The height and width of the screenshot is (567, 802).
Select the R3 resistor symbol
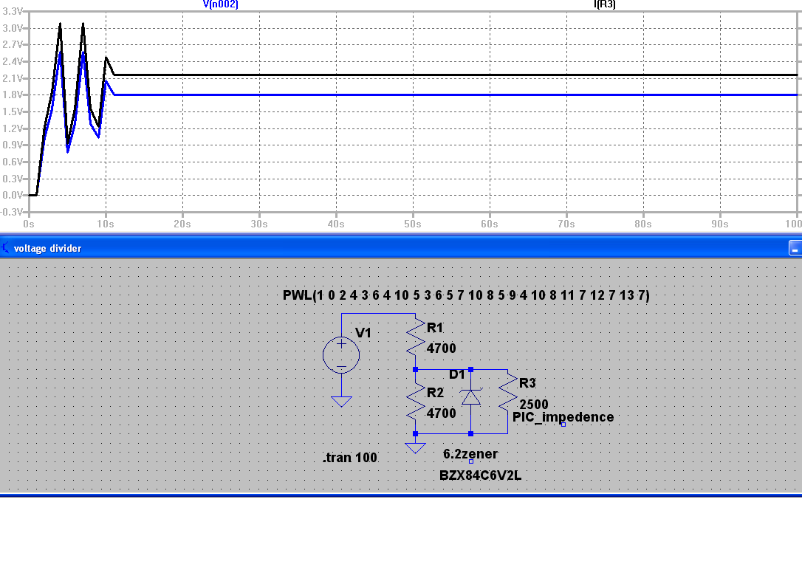pyautogui.click(x=508, y=393)
